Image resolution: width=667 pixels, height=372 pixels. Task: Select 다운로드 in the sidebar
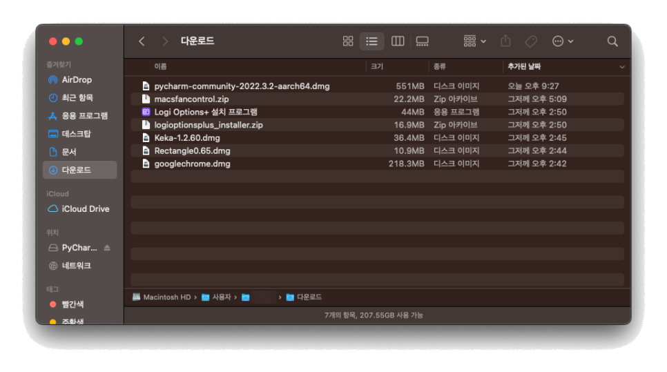(x=79, y=170)
